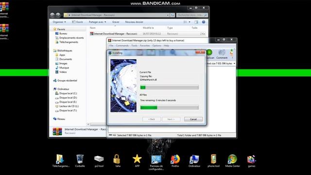The width and height of the screenshot is (311, 175).
Task: Click the Internet Download Manager shortcut file icon
Action: [92, 34]
